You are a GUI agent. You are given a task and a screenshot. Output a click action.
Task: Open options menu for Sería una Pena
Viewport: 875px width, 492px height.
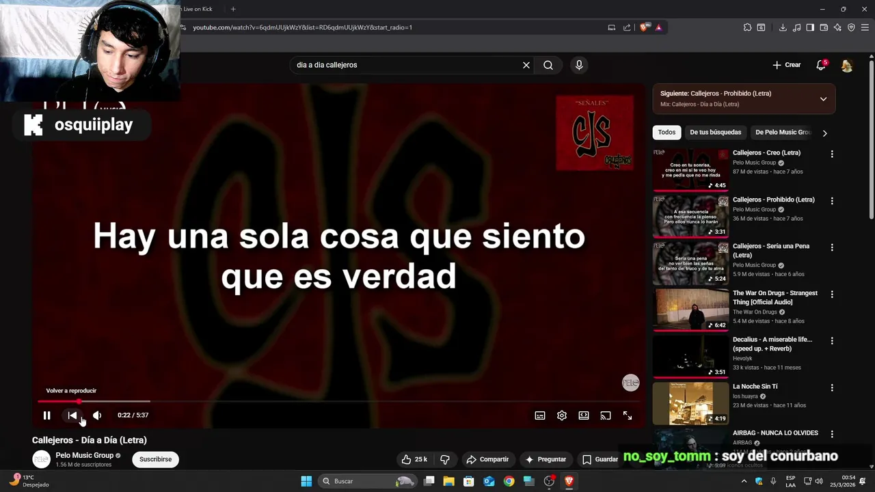(x=832, y=247)
